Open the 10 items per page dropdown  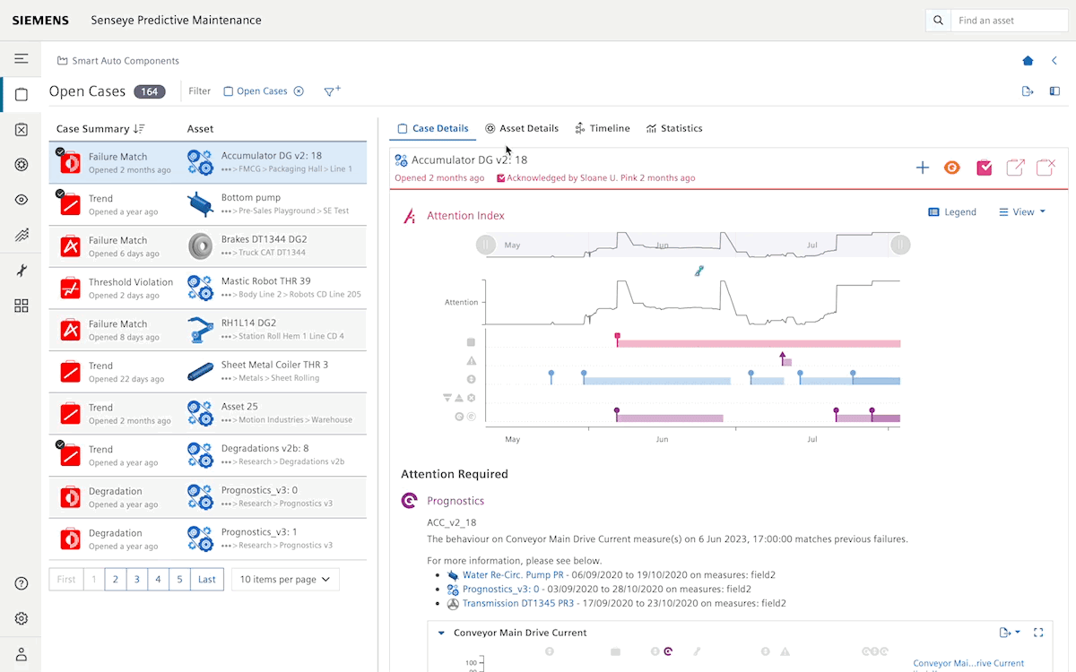coord(285,579)
